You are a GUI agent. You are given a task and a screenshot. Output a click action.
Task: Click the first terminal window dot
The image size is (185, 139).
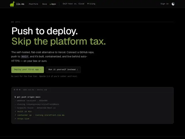click(14, 89)
